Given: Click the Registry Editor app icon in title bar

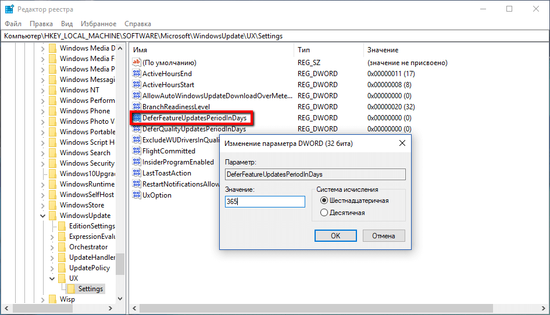Looking at the screenshot, I should point(9,9).
